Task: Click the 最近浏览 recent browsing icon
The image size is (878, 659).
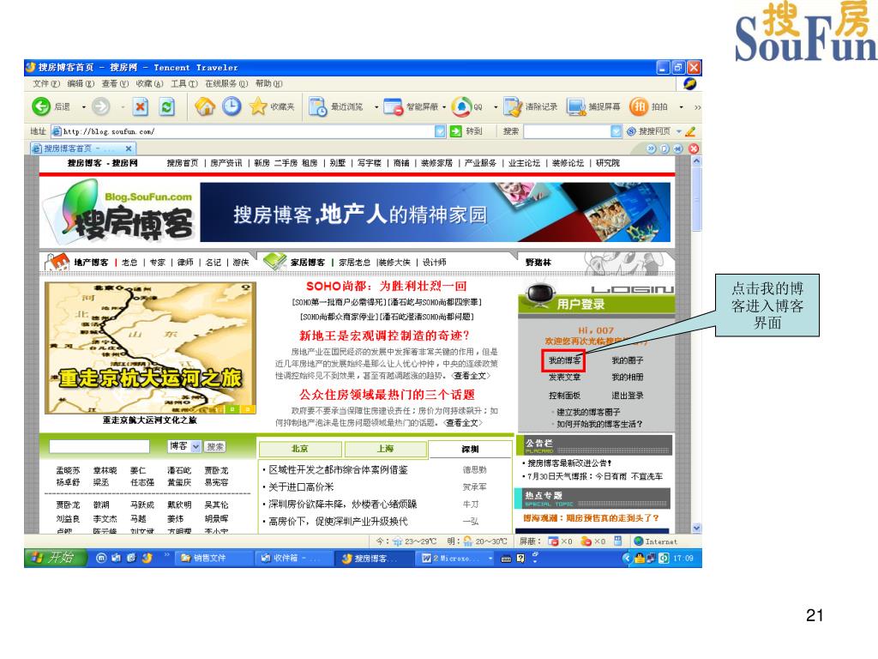Action: click(318, 106)
